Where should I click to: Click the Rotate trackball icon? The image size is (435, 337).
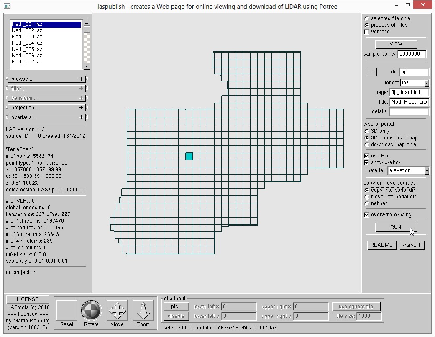(x=91, y=311)
